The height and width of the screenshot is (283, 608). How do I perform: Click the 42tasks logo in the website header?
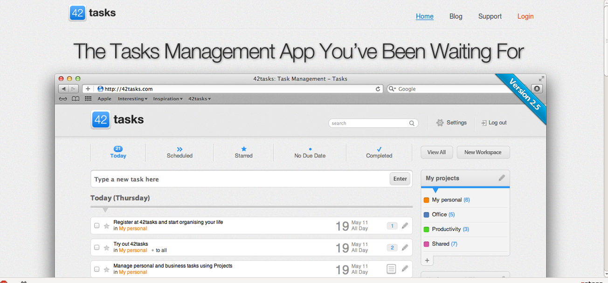point(92,13)
